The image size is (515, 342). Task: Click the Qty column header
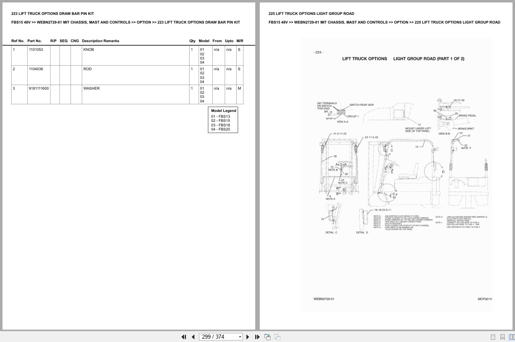click(192, 41)
